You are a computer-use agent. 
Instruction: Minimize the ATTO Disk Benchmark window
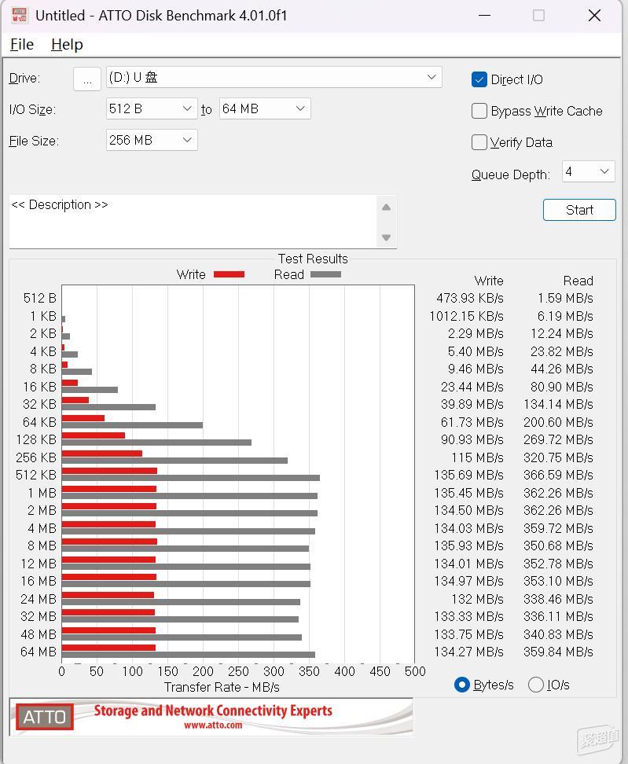tap(484, 16)
